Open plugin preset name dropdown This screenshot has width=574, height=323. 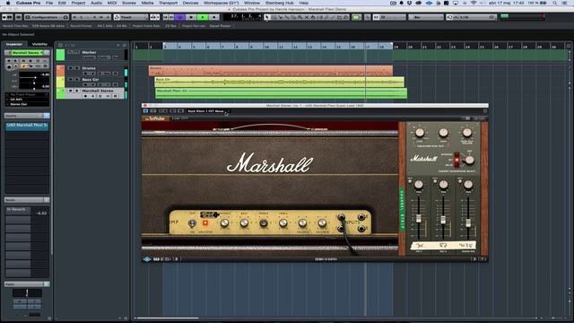click(x=208, y=111)
